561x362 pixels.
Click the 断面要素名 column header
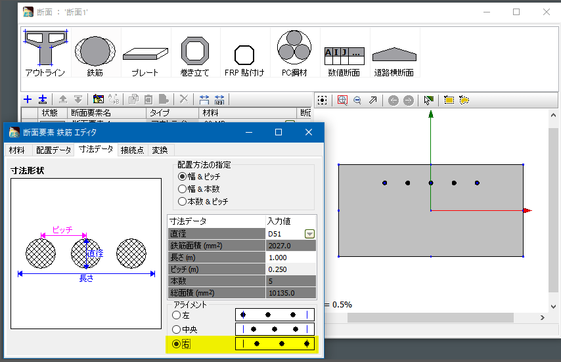point(106,113)
